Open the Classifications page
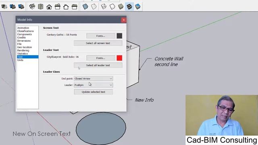 (25, 31)
